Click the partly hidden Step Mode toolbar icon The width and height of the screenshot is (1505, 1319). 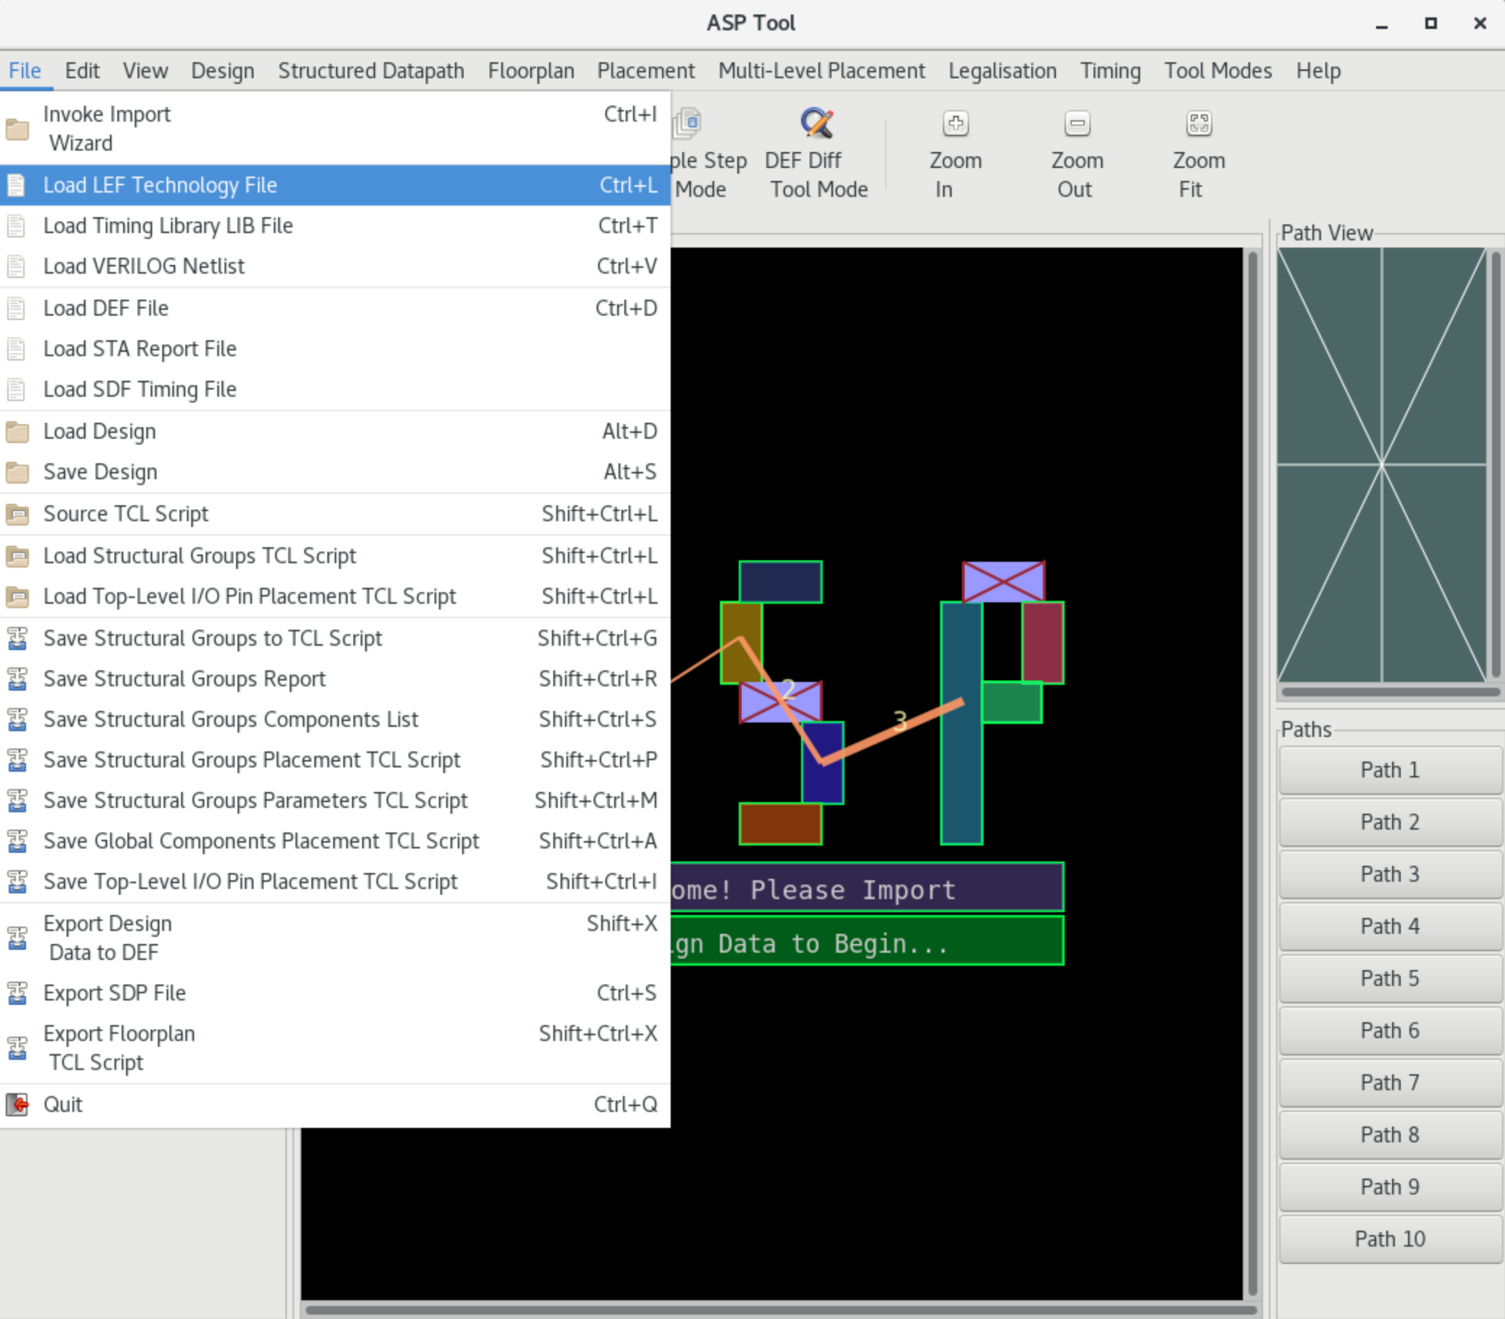[x=689, y=123]
